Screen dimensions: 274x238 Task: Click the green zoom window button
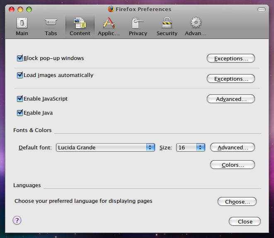[x=29, y=10]
